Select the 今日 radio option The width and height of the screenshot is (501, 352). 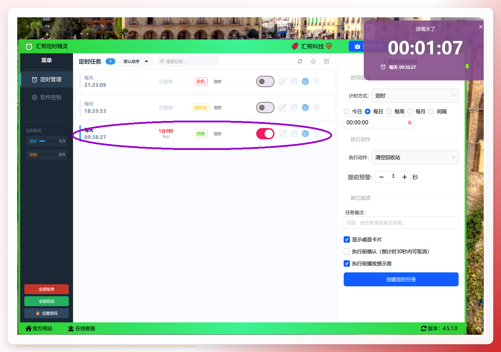pyautogui.click(x=346, y=111)
